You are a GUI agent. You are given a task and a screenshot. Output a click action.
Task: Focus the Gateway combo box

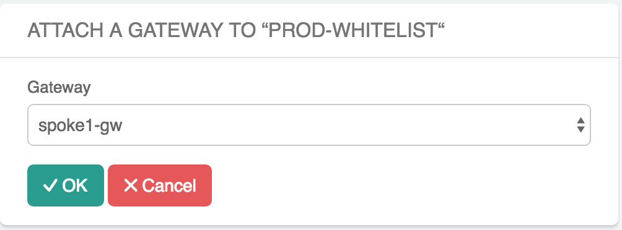pos(309,125)
